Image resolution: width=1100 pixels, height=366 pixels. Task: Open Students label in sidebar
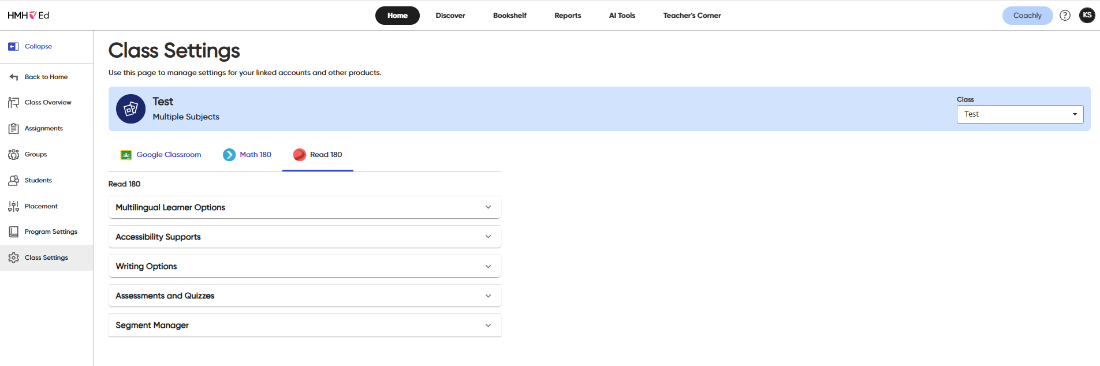pos(38,180)
